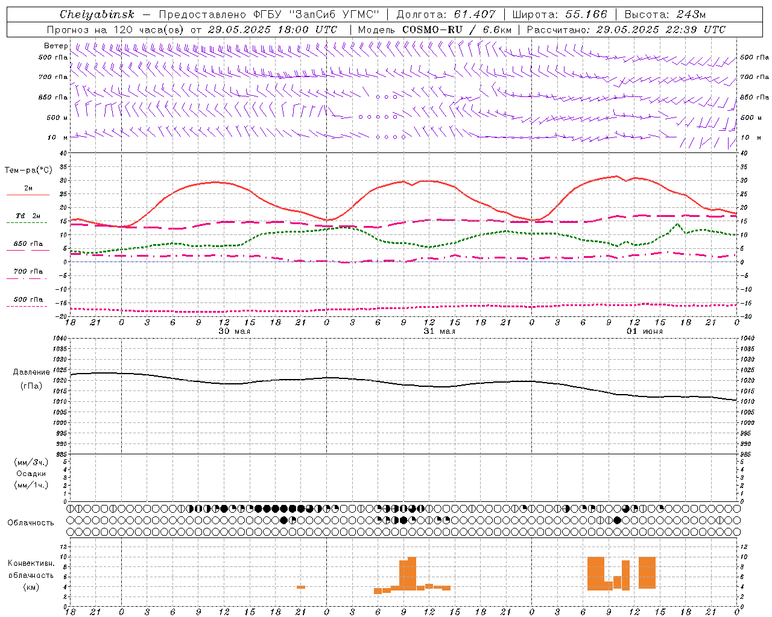Click the (мм/3ч.) precipitation unit label
772x617 pixels.
(31, 462)
